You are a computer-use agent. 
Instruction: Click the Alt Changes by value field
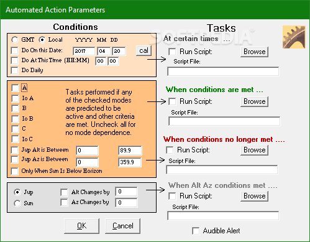point(126,192)
